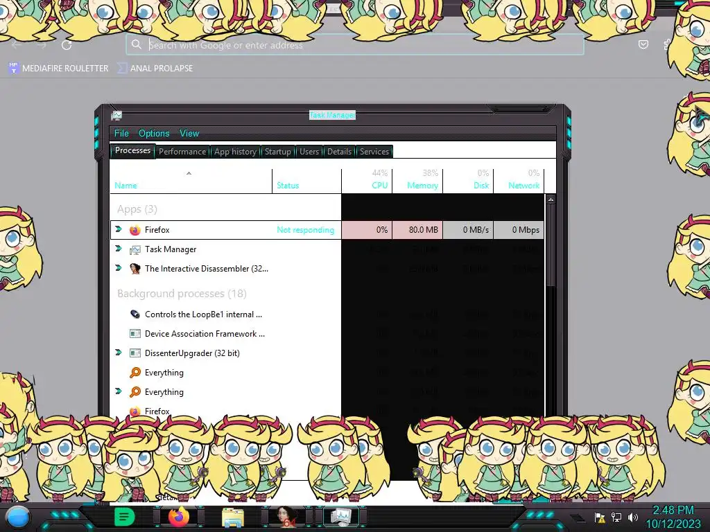Screen dimensions: 710x532
Task: Click the sort arrow above Name column
Action: (189, 173)
